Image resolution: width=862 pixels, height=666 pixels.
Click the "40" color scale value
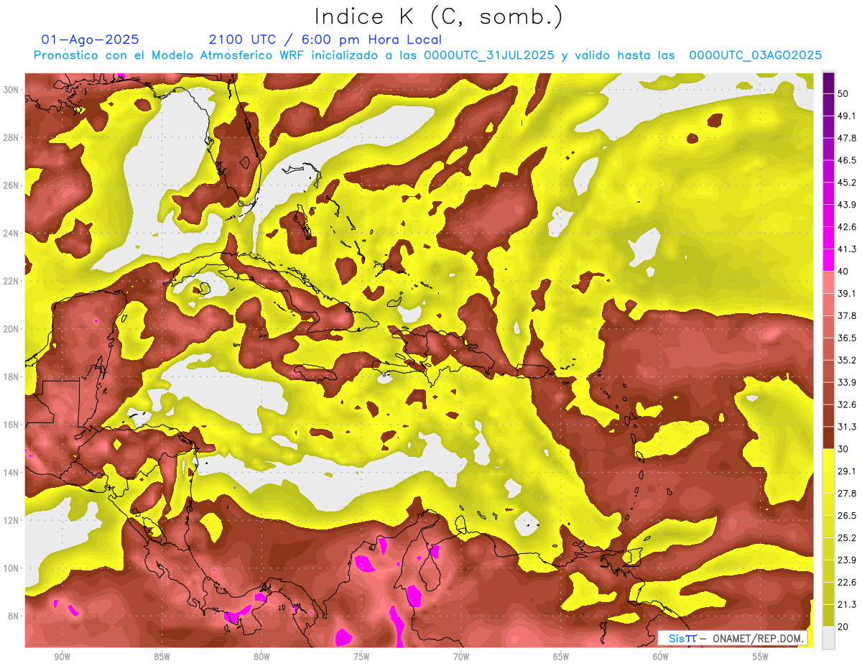[843, 272]
